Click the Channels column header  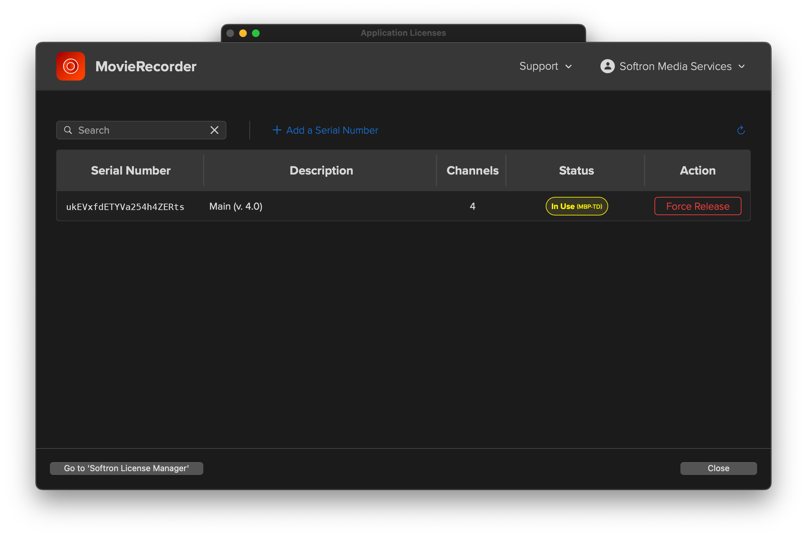[x=472, y=171]
